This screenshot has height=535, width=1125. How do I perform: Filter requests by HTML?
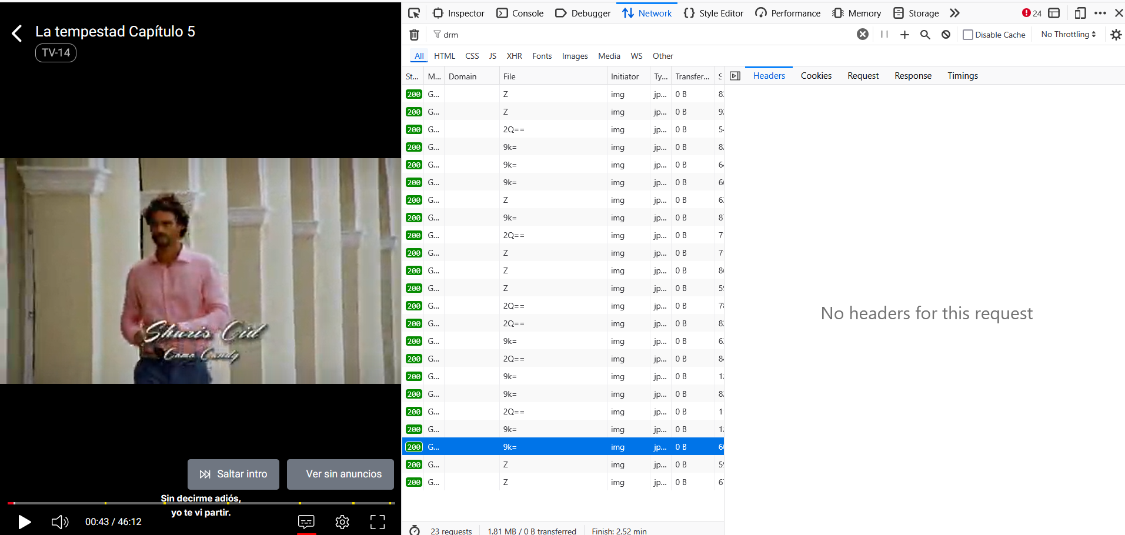click(x=445, y=56)
